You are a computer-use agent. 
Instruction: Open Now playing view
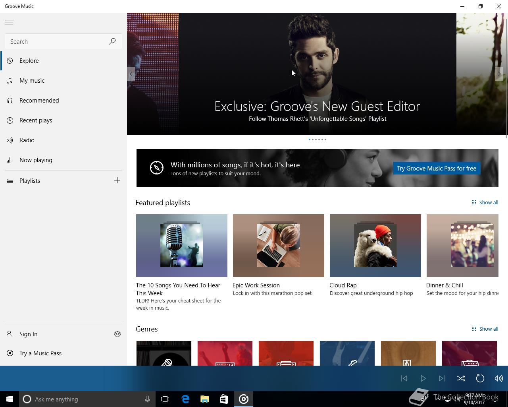[63, 160]
